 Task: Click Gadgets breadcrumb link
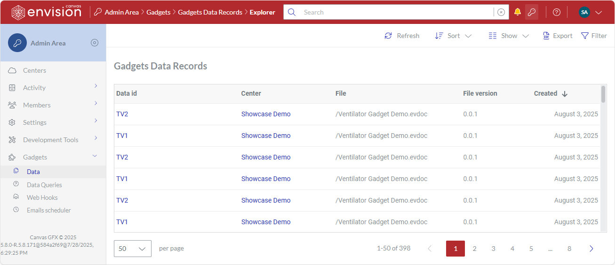pos(159,12)
